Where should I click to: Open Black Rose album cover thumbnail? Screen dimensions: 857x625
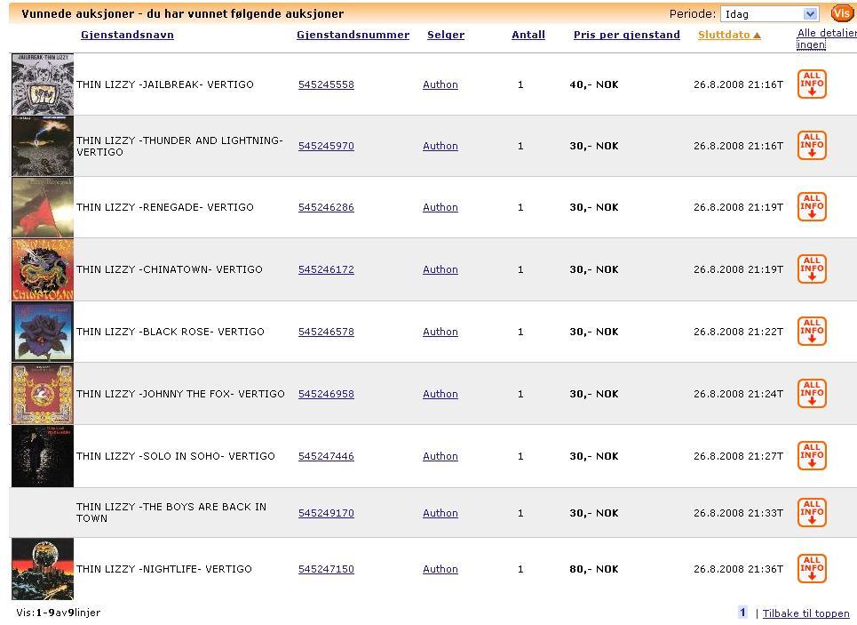43,331
